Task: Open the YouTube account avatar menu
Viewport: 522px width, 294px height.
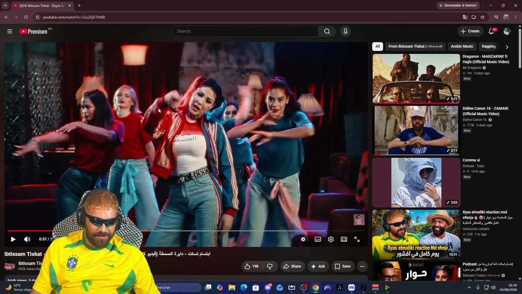Action: [507, 31]
